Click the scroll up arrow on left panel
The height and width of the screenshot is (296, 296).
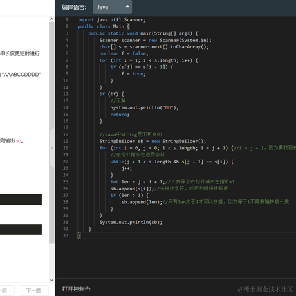[x=51, y=19]
